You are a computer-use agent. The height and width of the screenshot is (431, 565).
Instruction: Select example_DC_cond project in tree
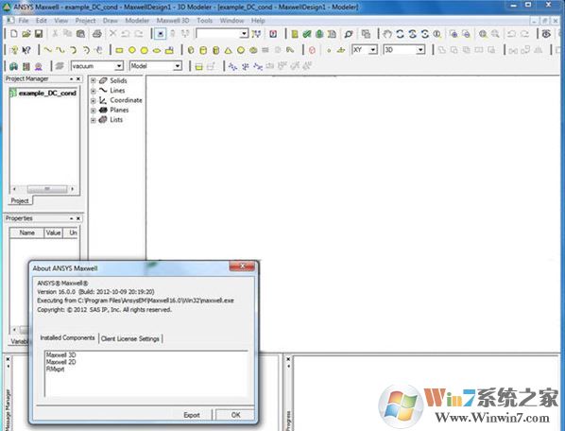[x=47, y=93]
